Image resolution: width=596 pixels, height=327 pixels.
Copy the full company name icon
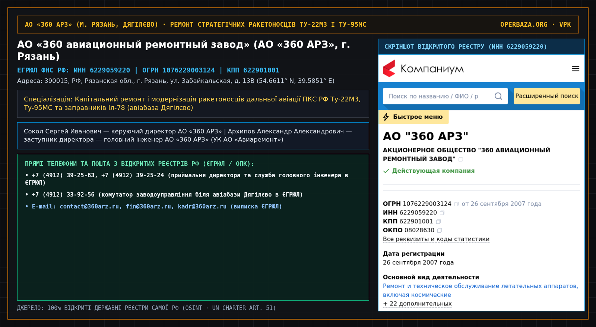tap(461, 159)
